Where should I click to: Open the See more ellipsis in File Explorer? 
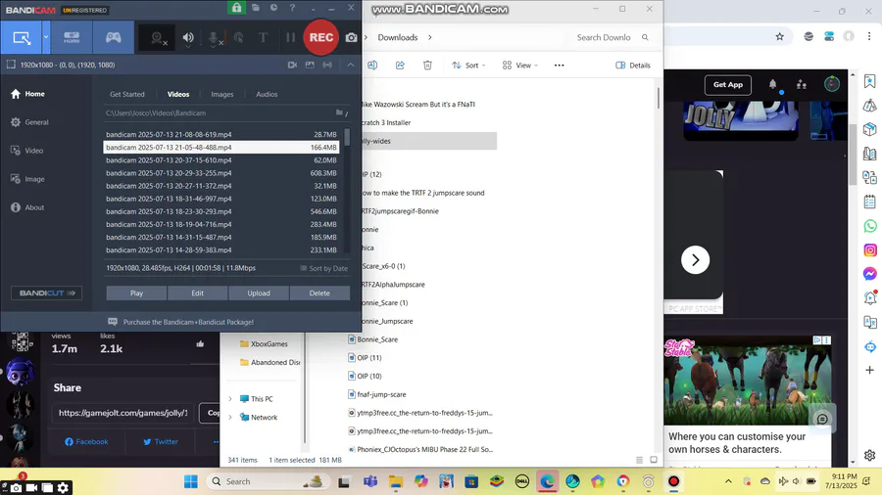559,66
